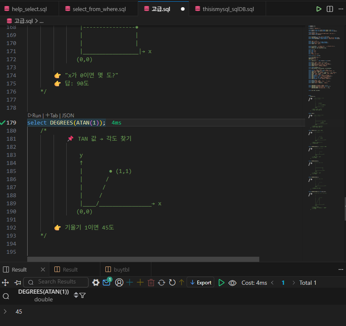Click the page number 1

click(x=283, y=283)
